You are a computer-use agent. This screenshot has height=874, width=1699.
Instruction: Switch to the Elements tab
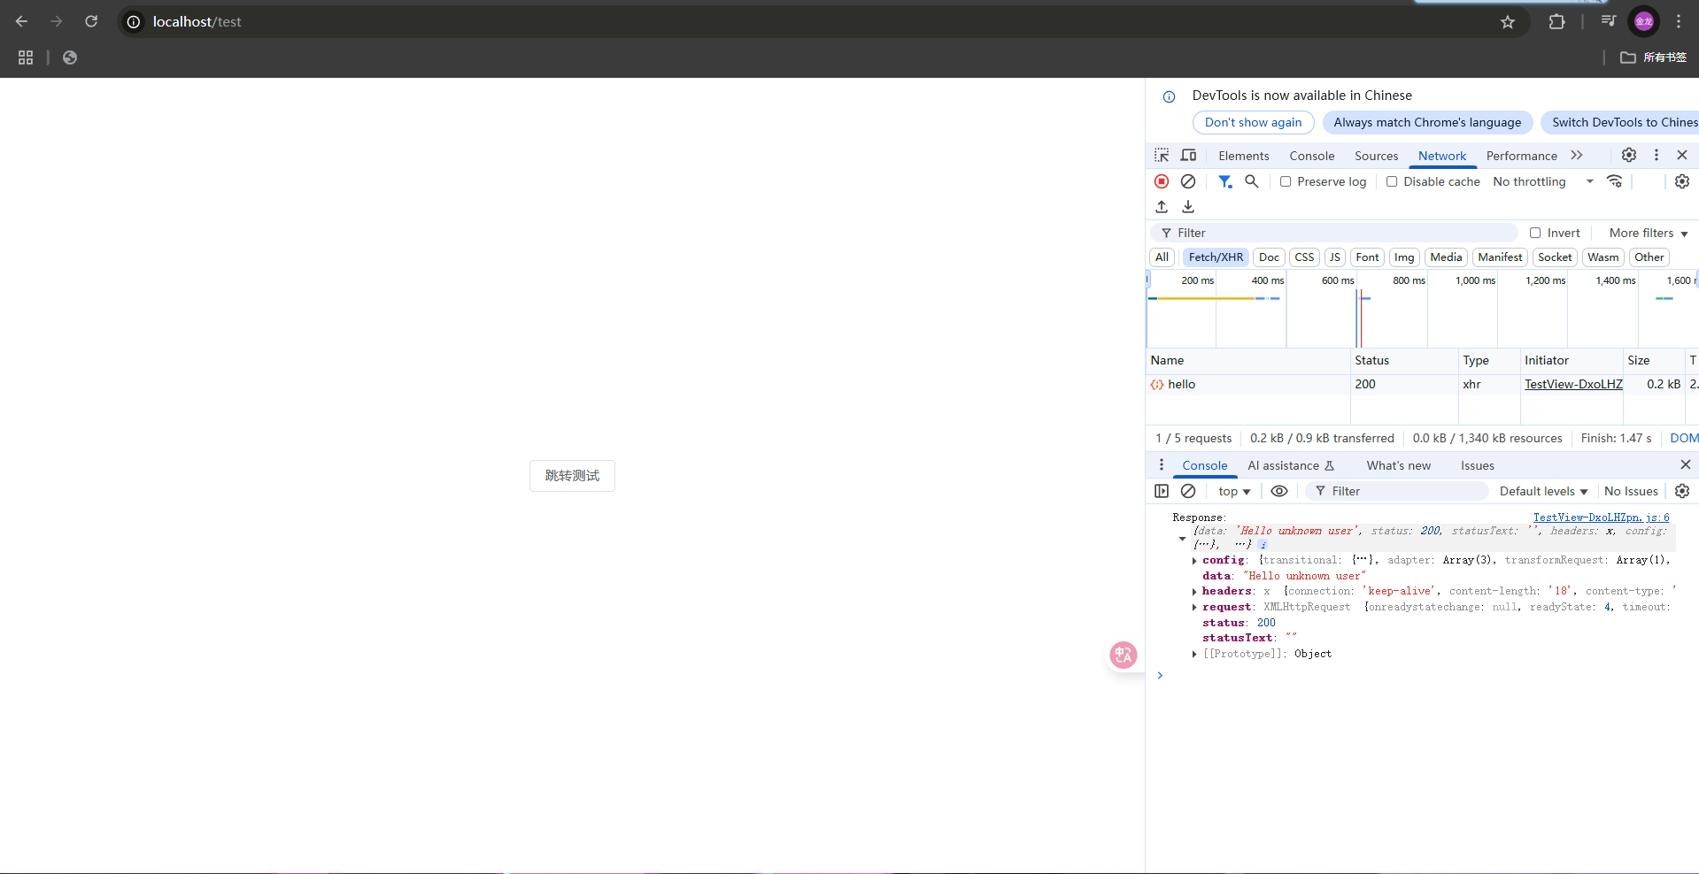pyautogui.click(x=1243, y=155)
